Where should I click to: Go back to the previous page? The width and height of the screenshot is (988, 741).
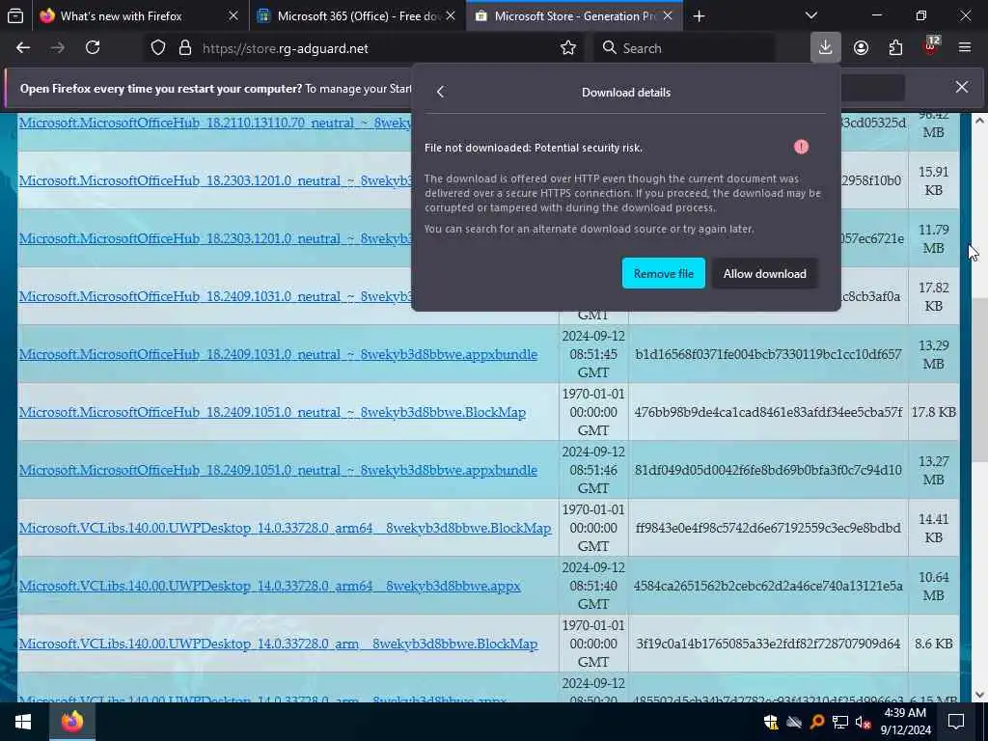(x=23, y=48)
